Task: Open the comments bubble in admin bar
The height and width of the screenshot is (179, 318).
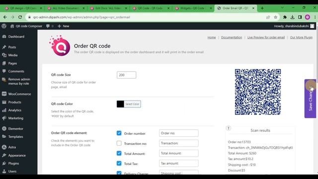Action: [50, 26]
